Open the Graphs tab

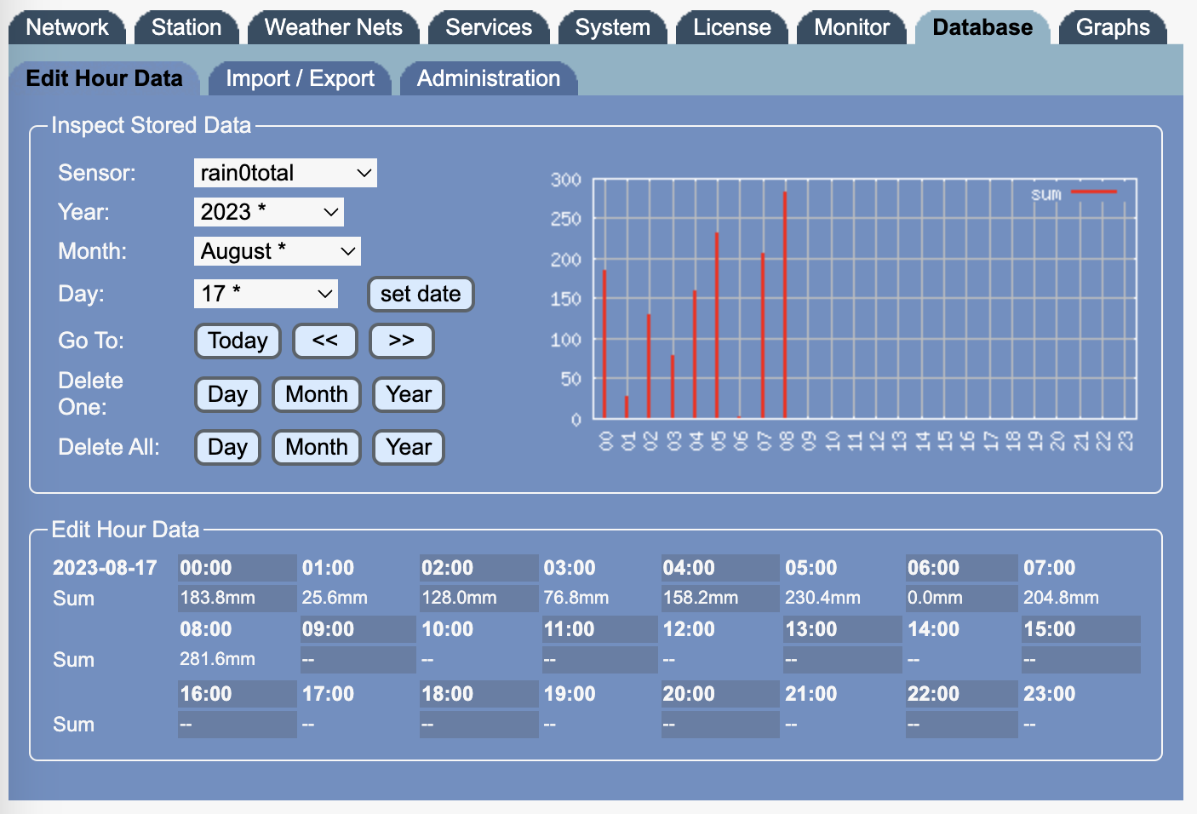point(1113,27)
